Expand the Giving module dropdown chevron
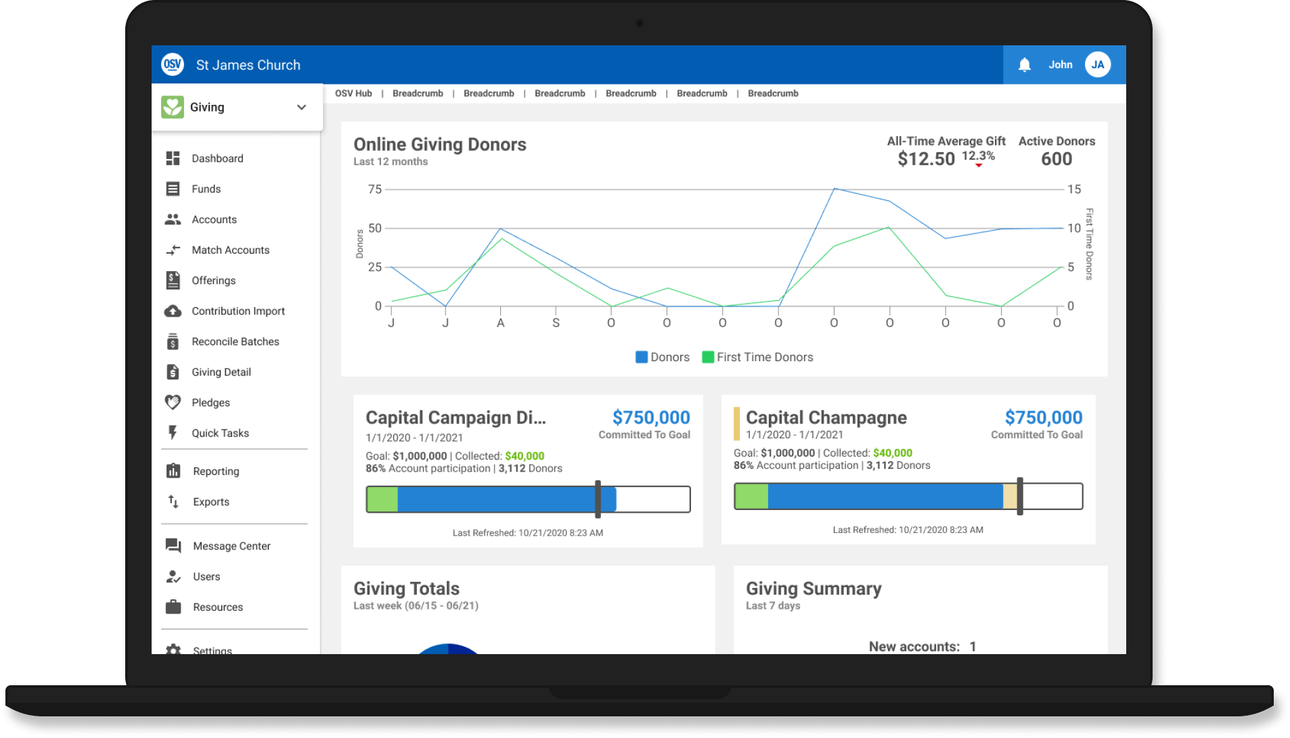This screenshot has width=1290, height=738. pyautogui.click(x=302, y=108)
